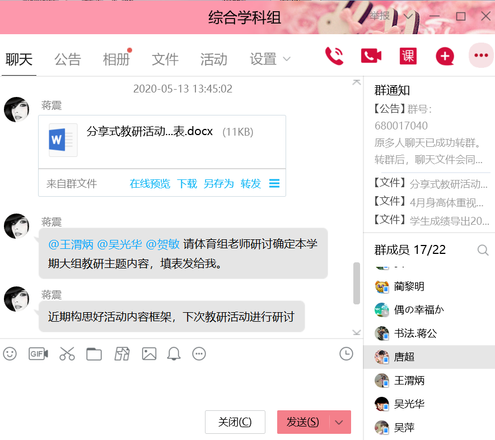Click the folder send-file icon
Screen dimensions: 495x440
(x=94, y=354)
